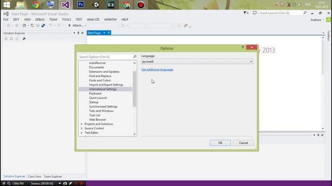Screen dimensions: 332x186
Task: Click the Unity taskbar icon
Action: (x=95, y=5)
